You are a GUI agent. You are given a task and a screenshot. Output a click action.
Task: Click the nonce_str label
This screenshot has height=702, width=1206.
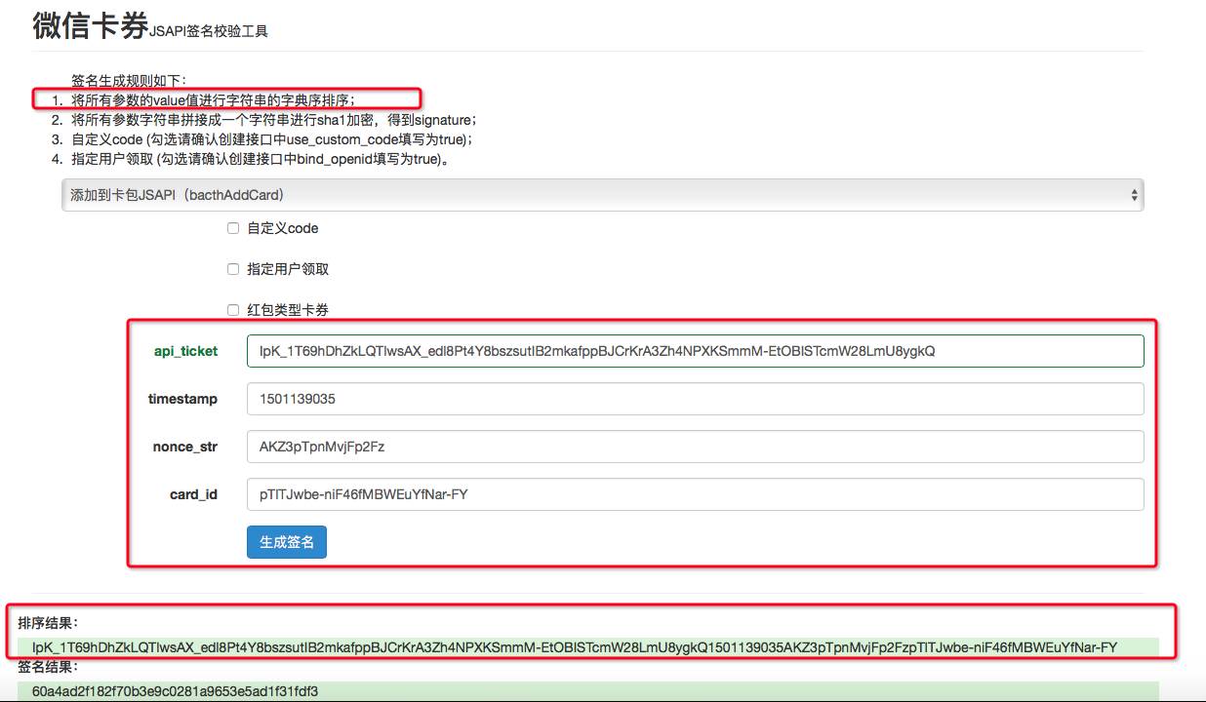[x=184, y=447]
